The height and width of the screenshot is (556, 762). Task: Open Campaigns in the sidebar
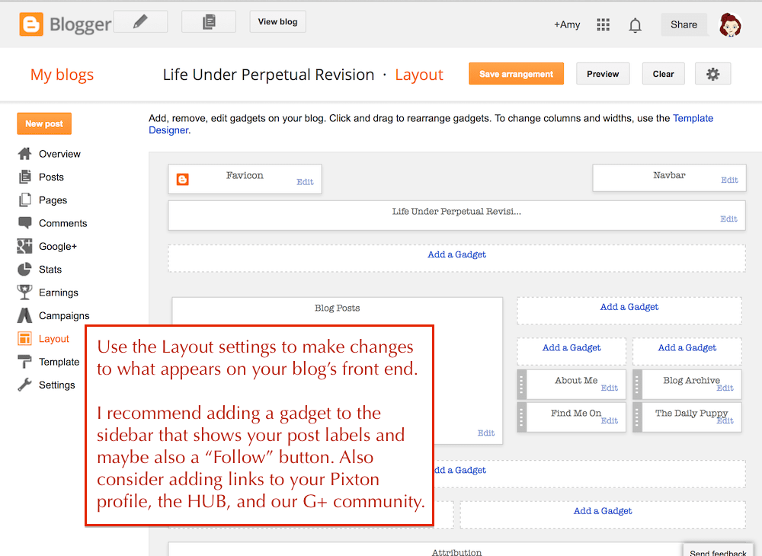pos(64,315)
